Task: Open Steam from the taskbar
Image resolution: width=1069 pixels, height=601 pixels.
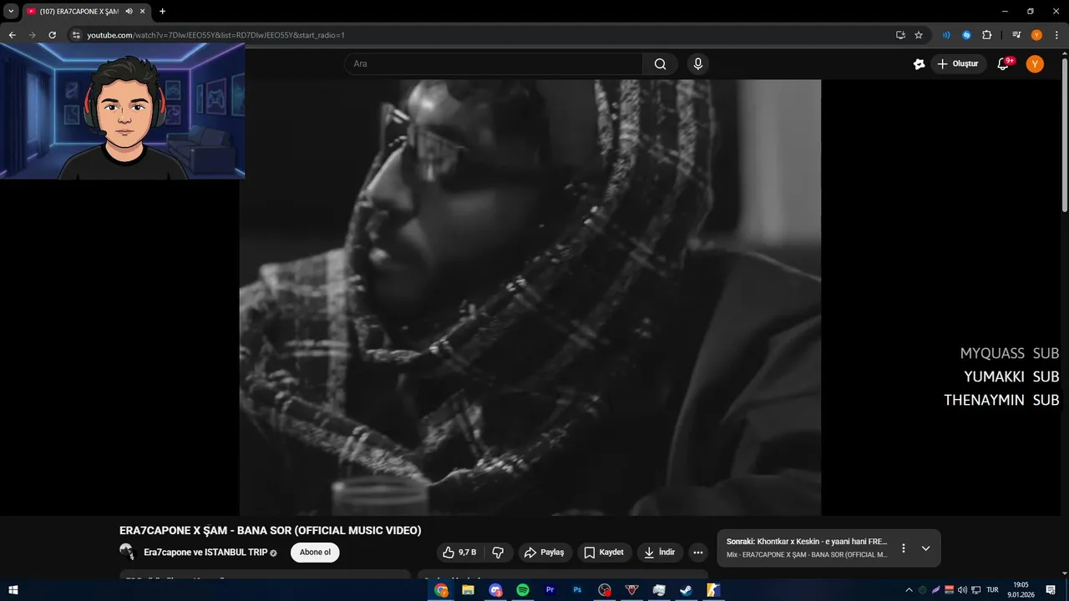Action: [686, 590]
